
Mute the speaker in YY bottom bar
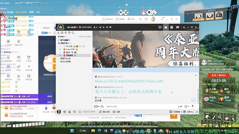point(65,112)
